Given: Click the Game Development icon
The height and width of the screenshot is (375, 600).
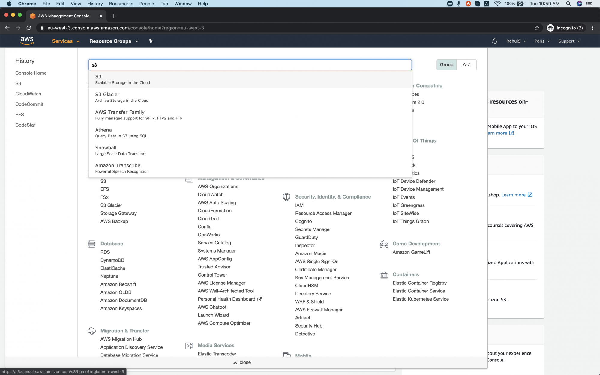Looking at the screenshot, I should [384, 244].
